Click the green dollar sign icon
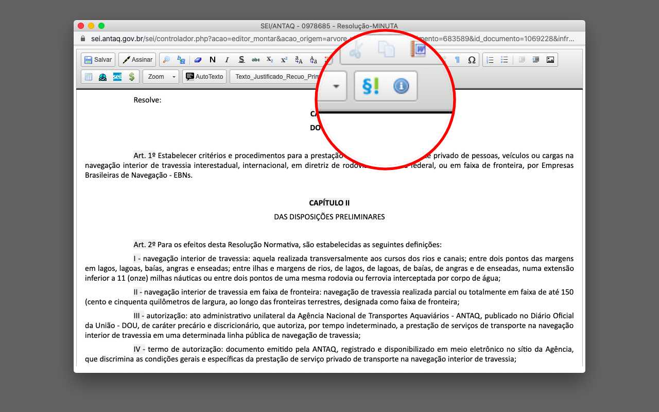 132,77
